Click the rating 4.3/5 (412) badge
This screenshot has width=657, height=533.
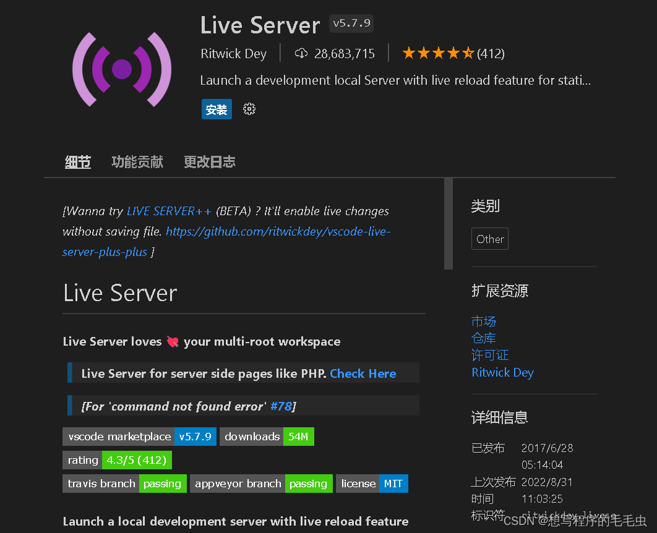click(118, 460)
